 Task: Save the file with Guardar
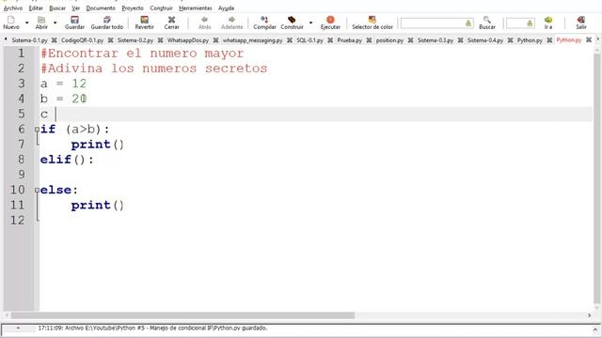pyautogui.click(x=74, y=23)
